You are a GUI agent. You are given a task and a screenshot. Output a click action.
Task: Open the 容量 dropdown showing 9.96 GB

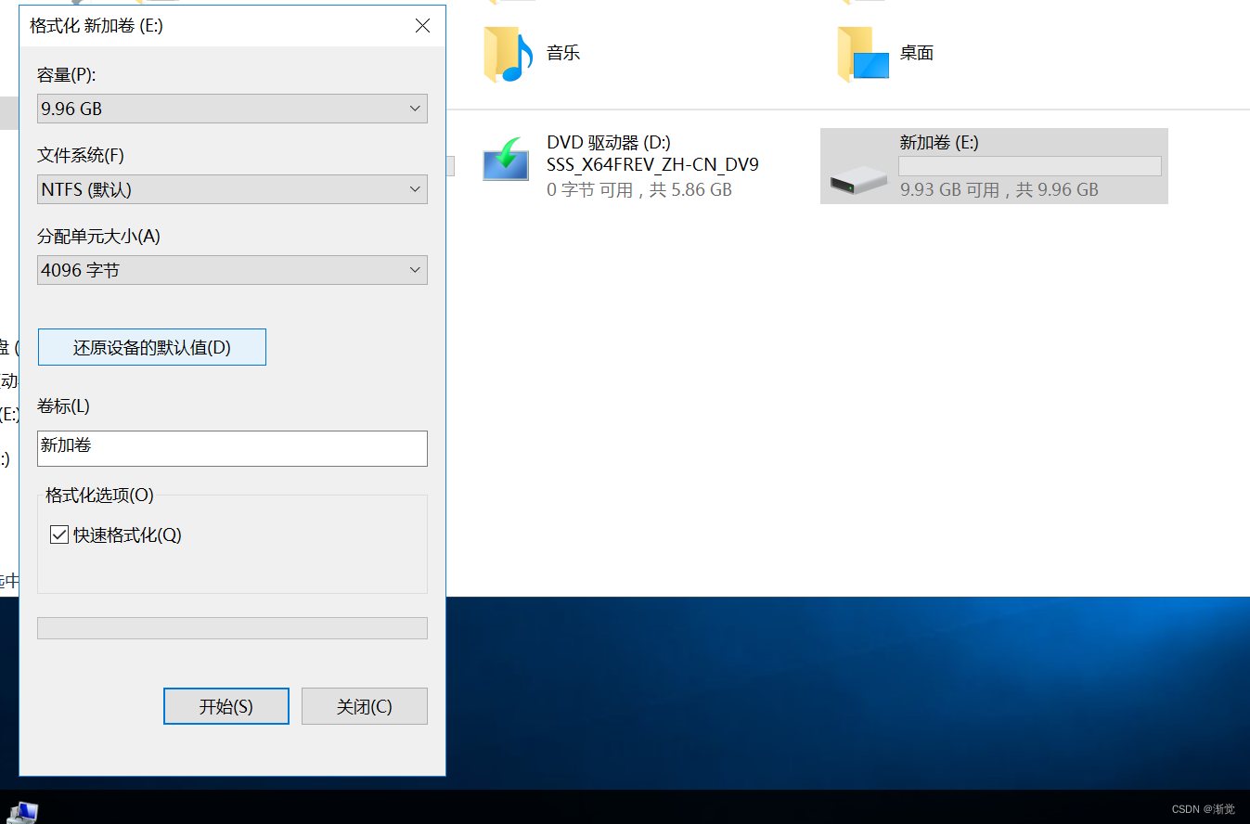point(232,109)
